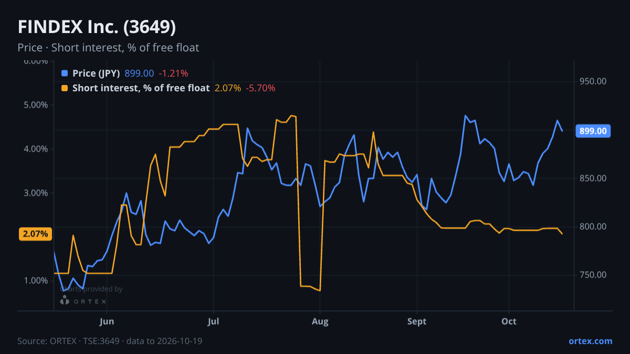Viewport: 630px width, 354px height.
Task: Click the 850.00 right axis label
Action: tap(593, 178)
